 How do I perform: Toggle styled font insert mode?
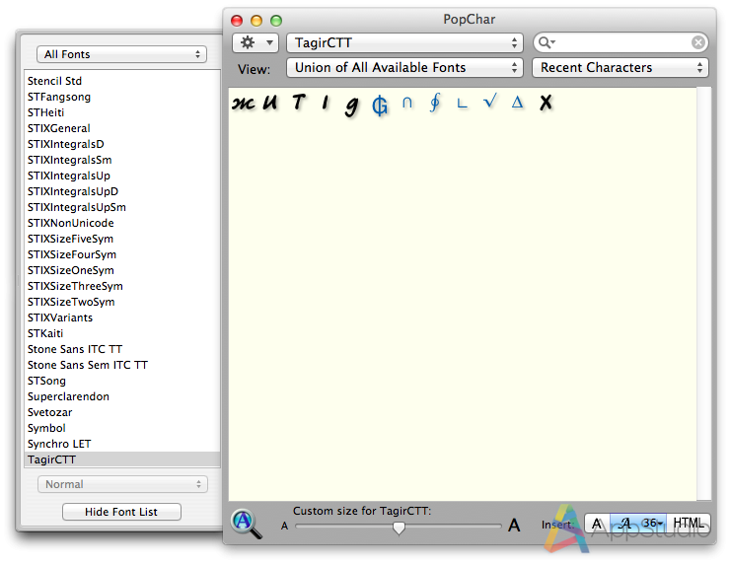pos(624,524)
